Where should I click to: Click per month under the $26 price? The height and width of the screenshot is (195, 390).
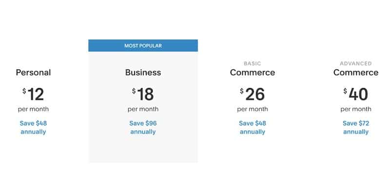253,109
